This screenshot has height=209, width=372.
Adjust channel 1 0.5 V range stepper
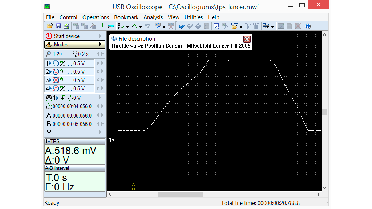coord(100,63)
